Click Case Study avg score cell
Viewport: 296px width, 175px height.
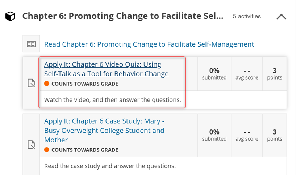tap(247, 135)
